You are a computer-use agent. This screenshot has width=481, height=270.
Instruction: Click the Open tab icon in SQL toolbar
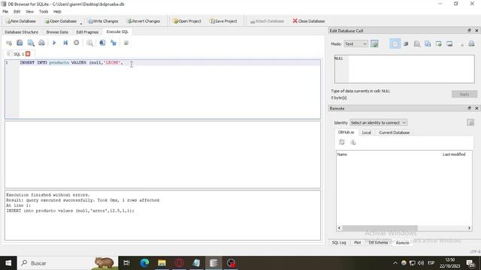[9, 43]
